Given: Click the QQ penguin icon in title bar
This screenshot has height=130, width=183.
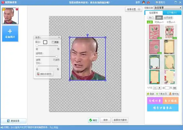Looking at the screenshot, I should tap(144, 2).
